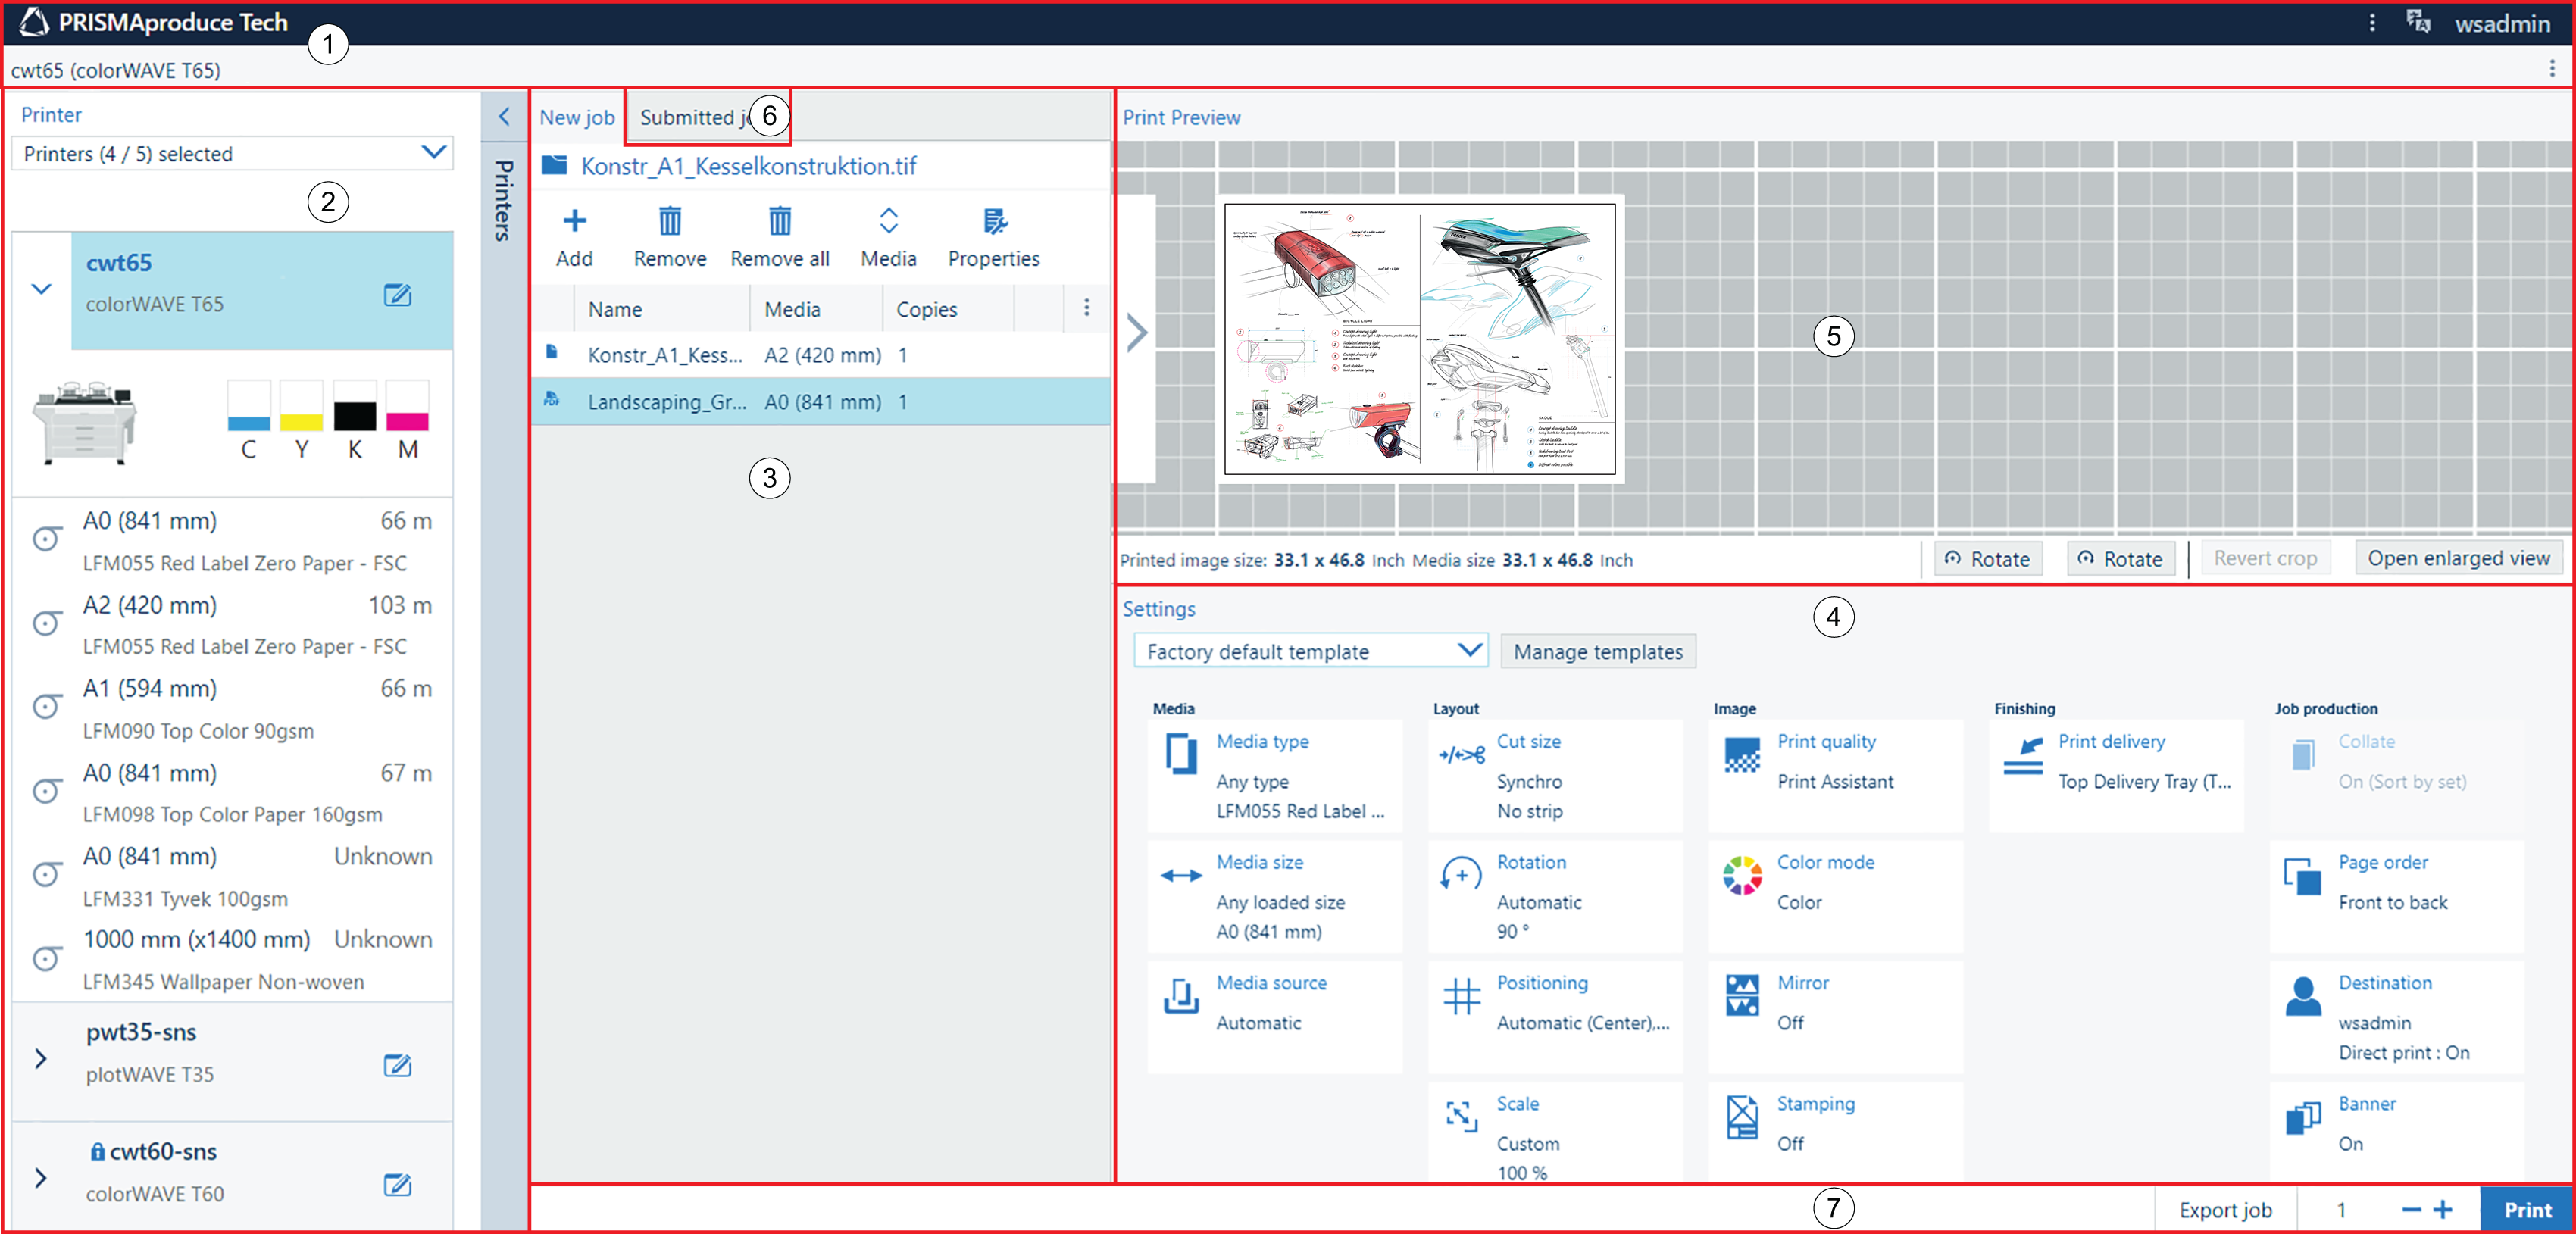Click the Add file plus icon
Screen dimensions: 2576x1234
[574, 222]
